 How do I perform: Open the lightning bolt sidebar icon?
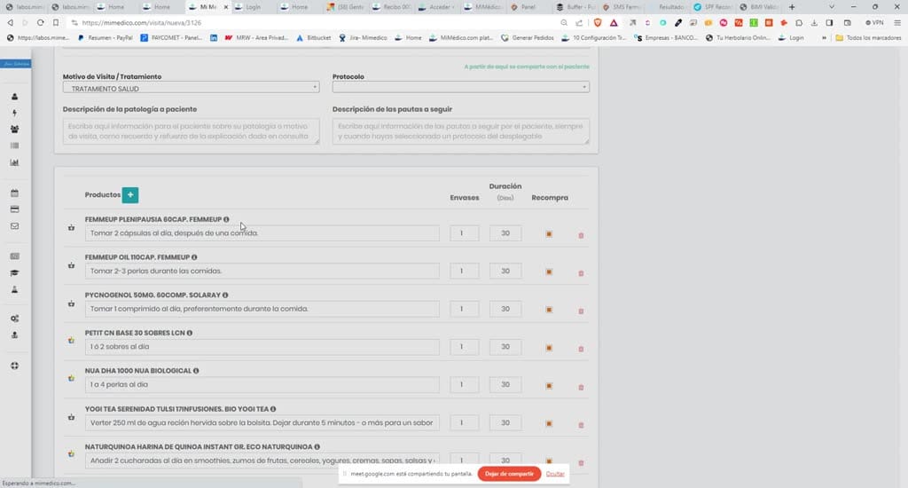pyautogui.click(x=14, y=113)
